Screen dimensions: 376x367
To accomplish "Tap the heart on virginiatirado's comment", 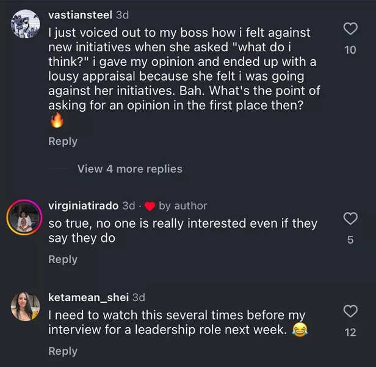I will tap(350, 219).
